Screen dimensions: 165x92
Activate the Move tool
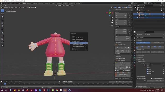click(x=2, y=17)
